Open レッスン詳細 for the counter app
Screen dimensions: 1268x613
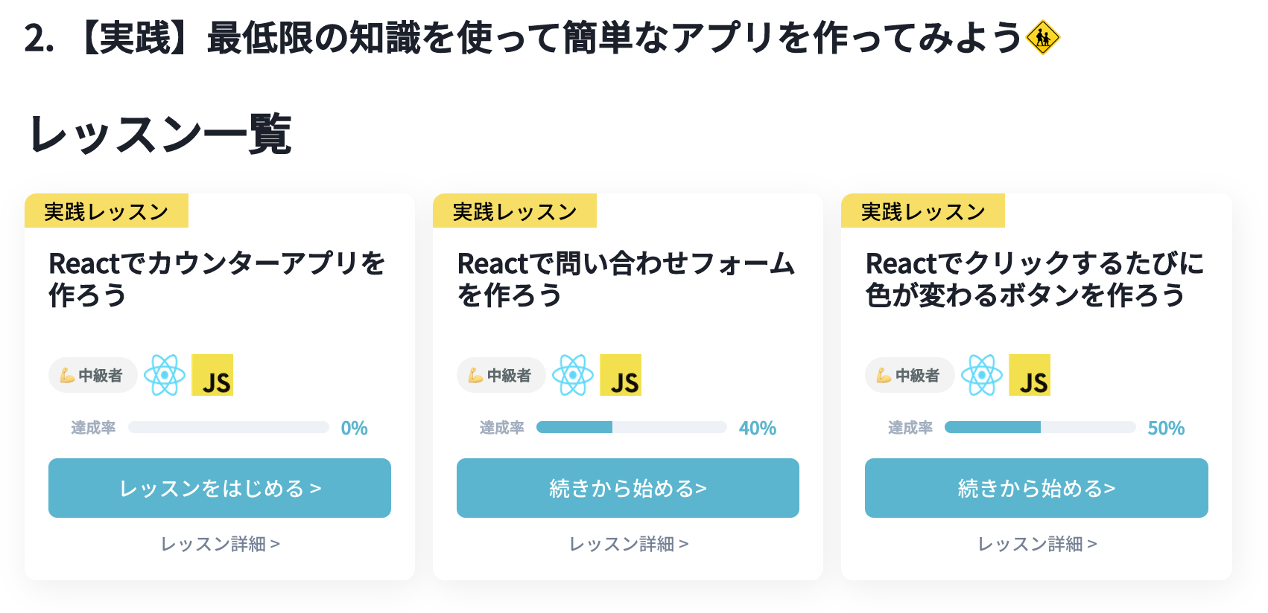(220, 544)
